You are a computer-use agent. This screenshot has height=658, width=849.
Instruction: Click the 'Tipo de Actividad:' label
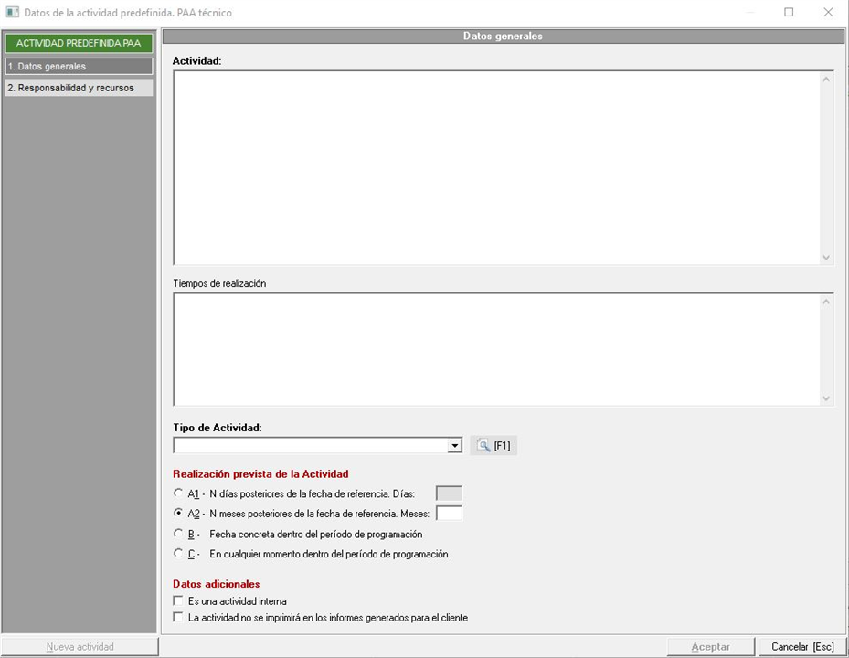(218, 428)
